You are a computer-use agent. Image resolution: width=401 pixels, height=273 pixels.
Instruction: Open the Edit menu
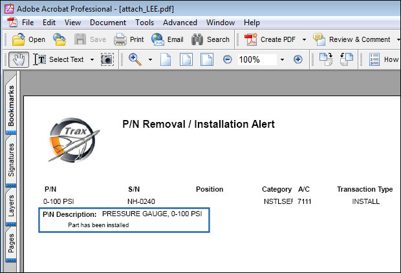pos(49,23)
